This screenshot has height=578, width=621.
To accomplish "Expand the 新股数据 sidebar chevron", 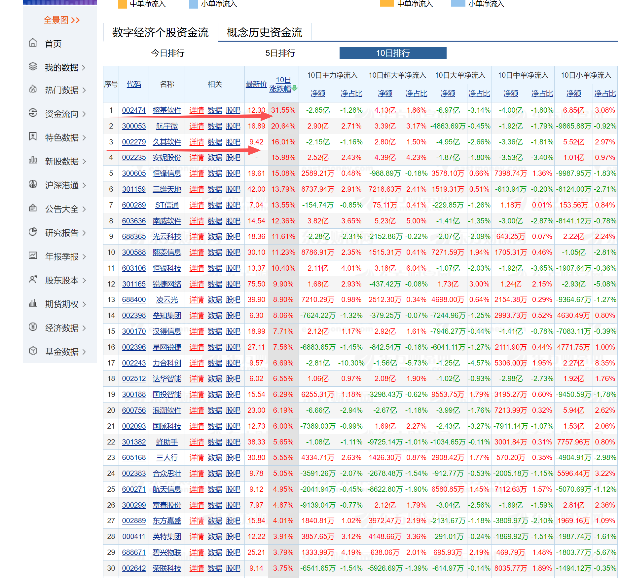I will coord(84,162).
